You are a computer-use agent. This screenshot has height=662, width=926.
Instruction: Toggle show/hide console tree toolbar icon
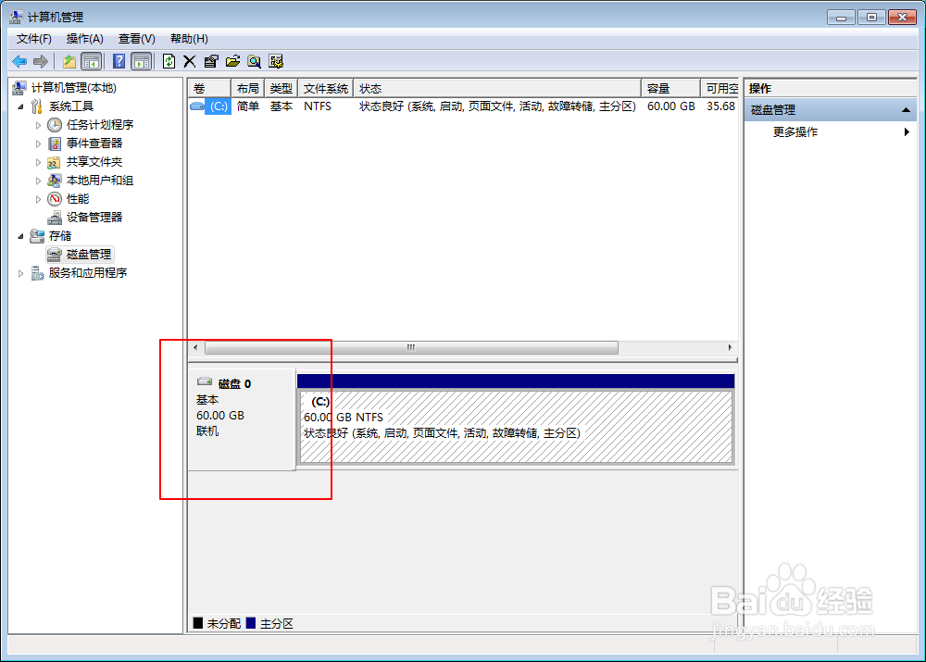click(92, 61)
